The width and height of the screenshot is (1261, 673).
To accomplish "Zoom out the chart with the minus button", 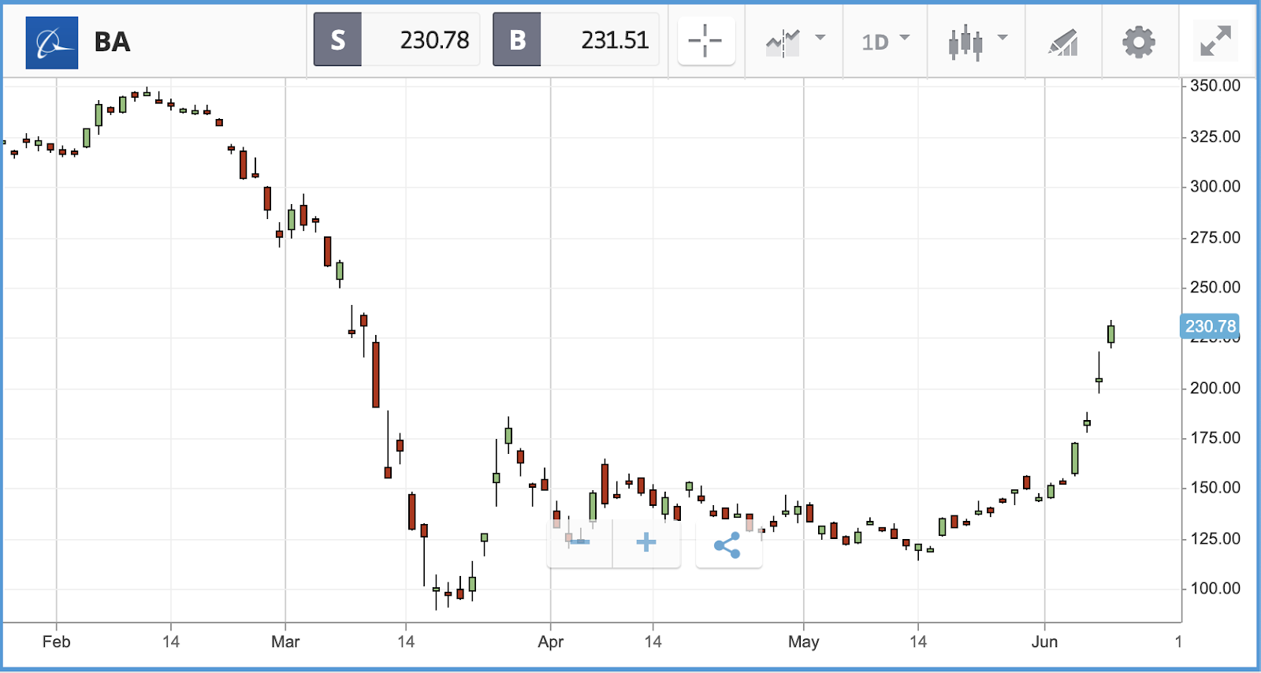I will [x=579, y=542].
